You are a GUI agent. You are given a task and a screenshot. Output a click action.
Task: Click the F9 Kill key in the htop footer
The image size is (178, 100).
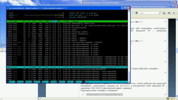(x=78, y=82)
